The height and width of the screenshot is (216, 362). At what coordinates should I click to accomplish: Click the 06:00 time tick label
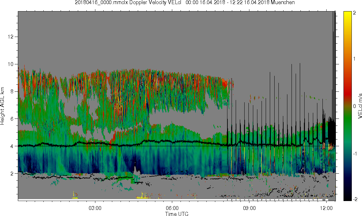click(x=172, y=208)
